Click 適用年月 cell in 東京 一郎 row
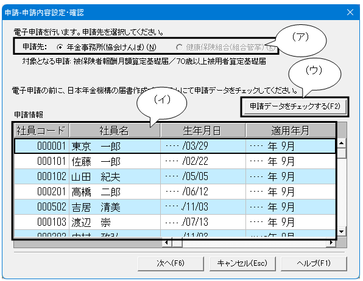 (x=291, y=146)
